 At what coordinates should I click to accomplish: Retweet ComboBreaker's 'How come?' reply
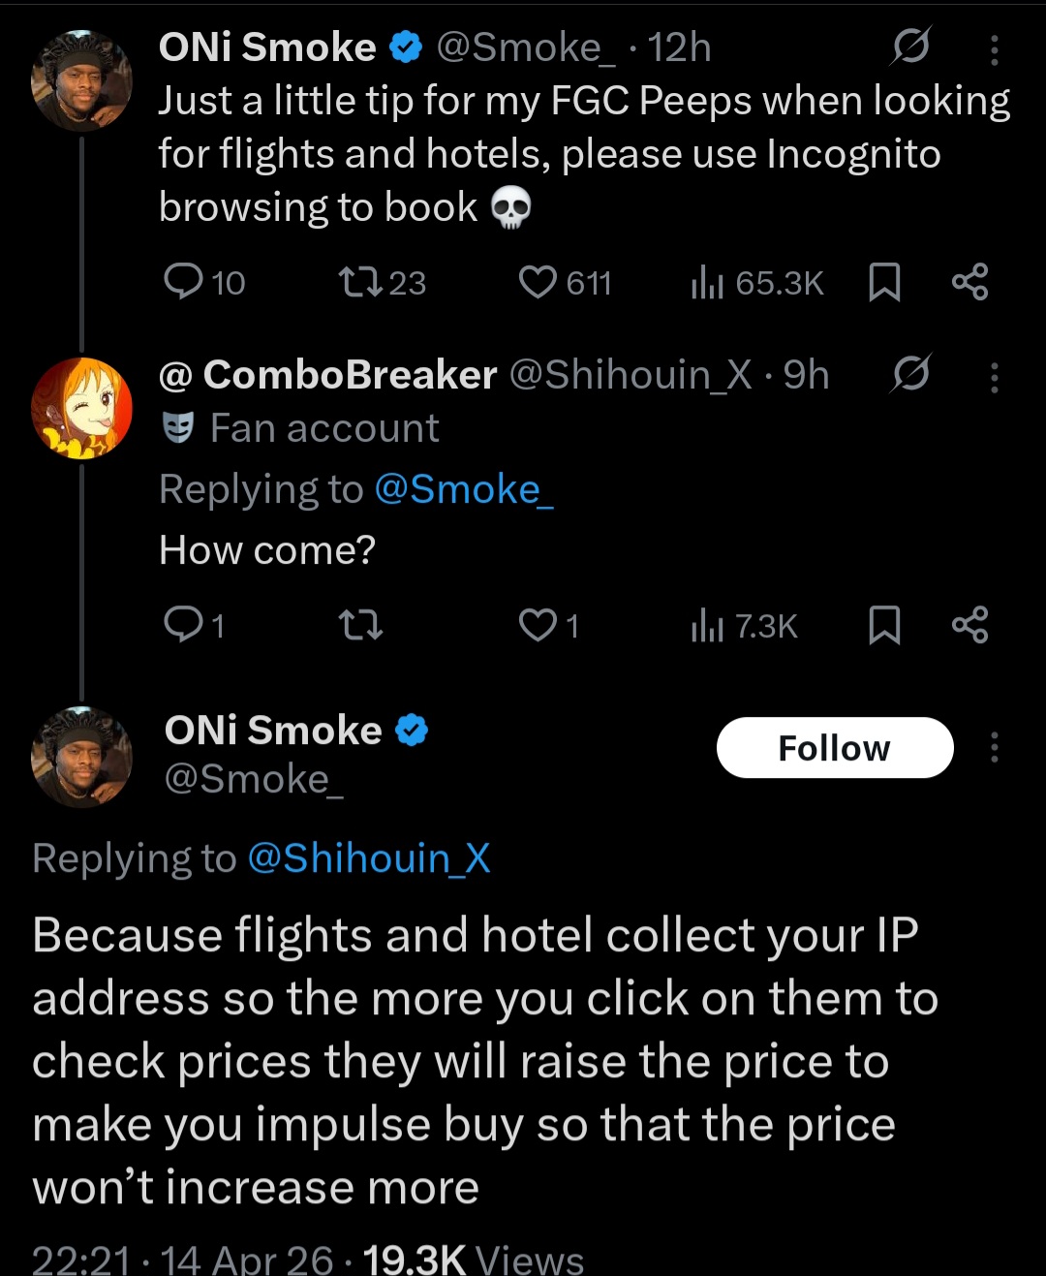pos(360,625)
